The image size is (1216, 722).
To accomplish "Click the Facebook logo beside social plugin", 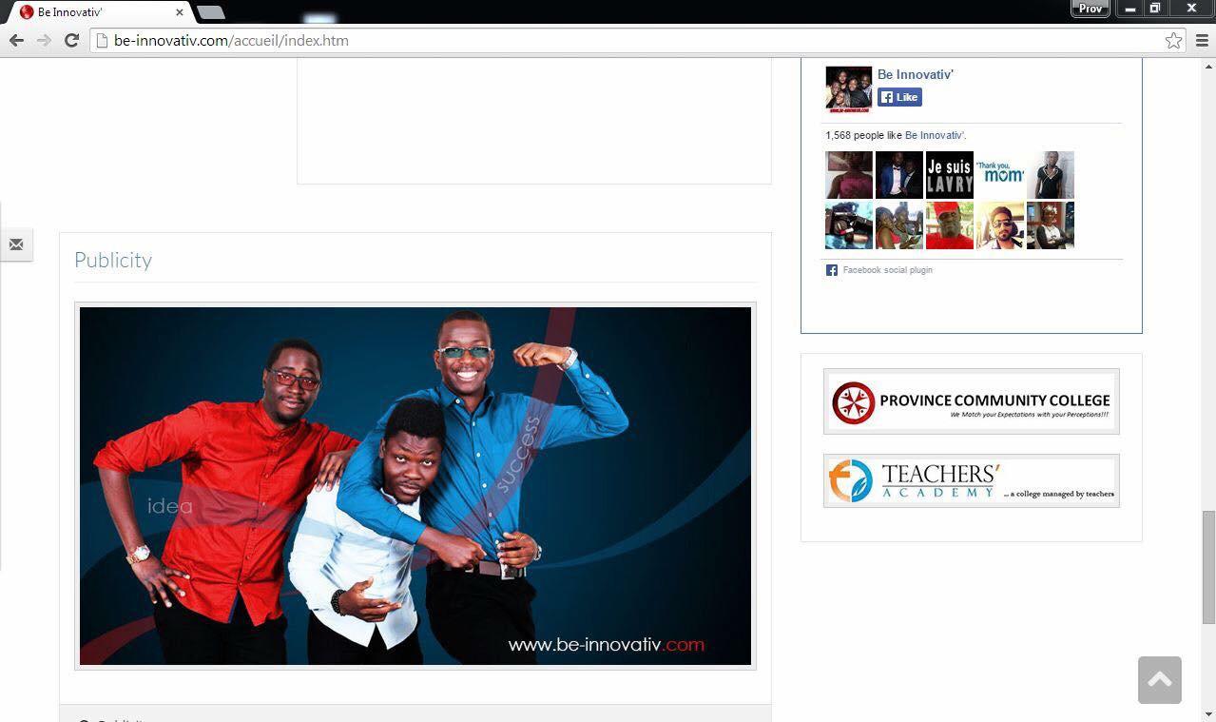I will (832, 270).
